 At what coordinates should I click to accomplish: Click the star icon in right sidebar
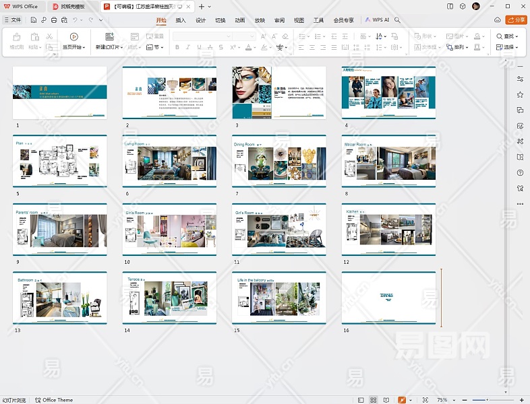(520, 95)
